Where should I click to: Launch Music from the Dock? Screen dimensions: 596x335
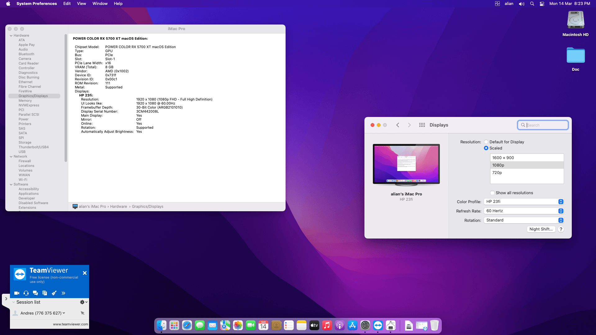pos(327,325)
